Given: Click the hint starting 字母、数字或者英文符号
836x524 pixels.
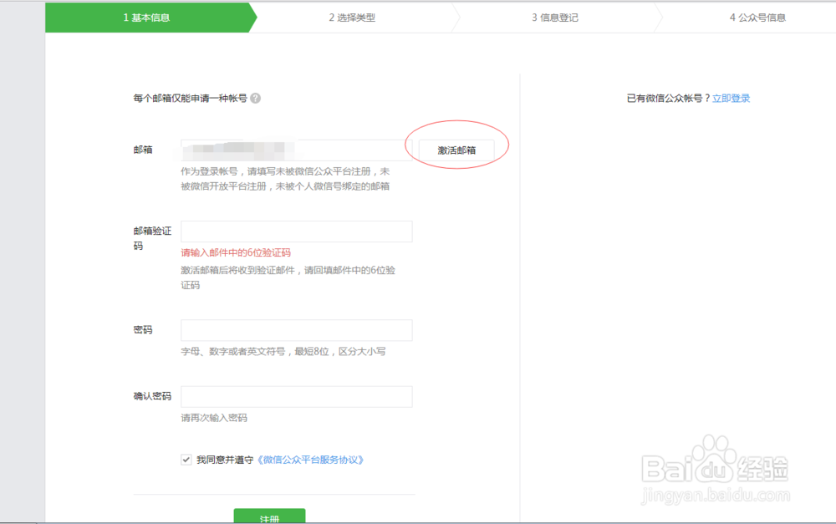Looking at the screenshot, I should (283, 351).
